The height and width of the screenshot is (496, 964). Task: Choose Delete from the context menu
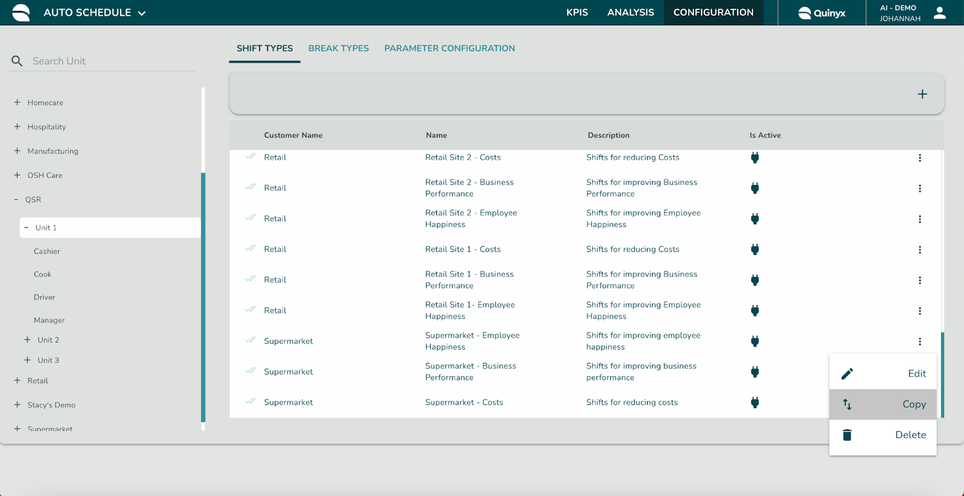[883, 435]
